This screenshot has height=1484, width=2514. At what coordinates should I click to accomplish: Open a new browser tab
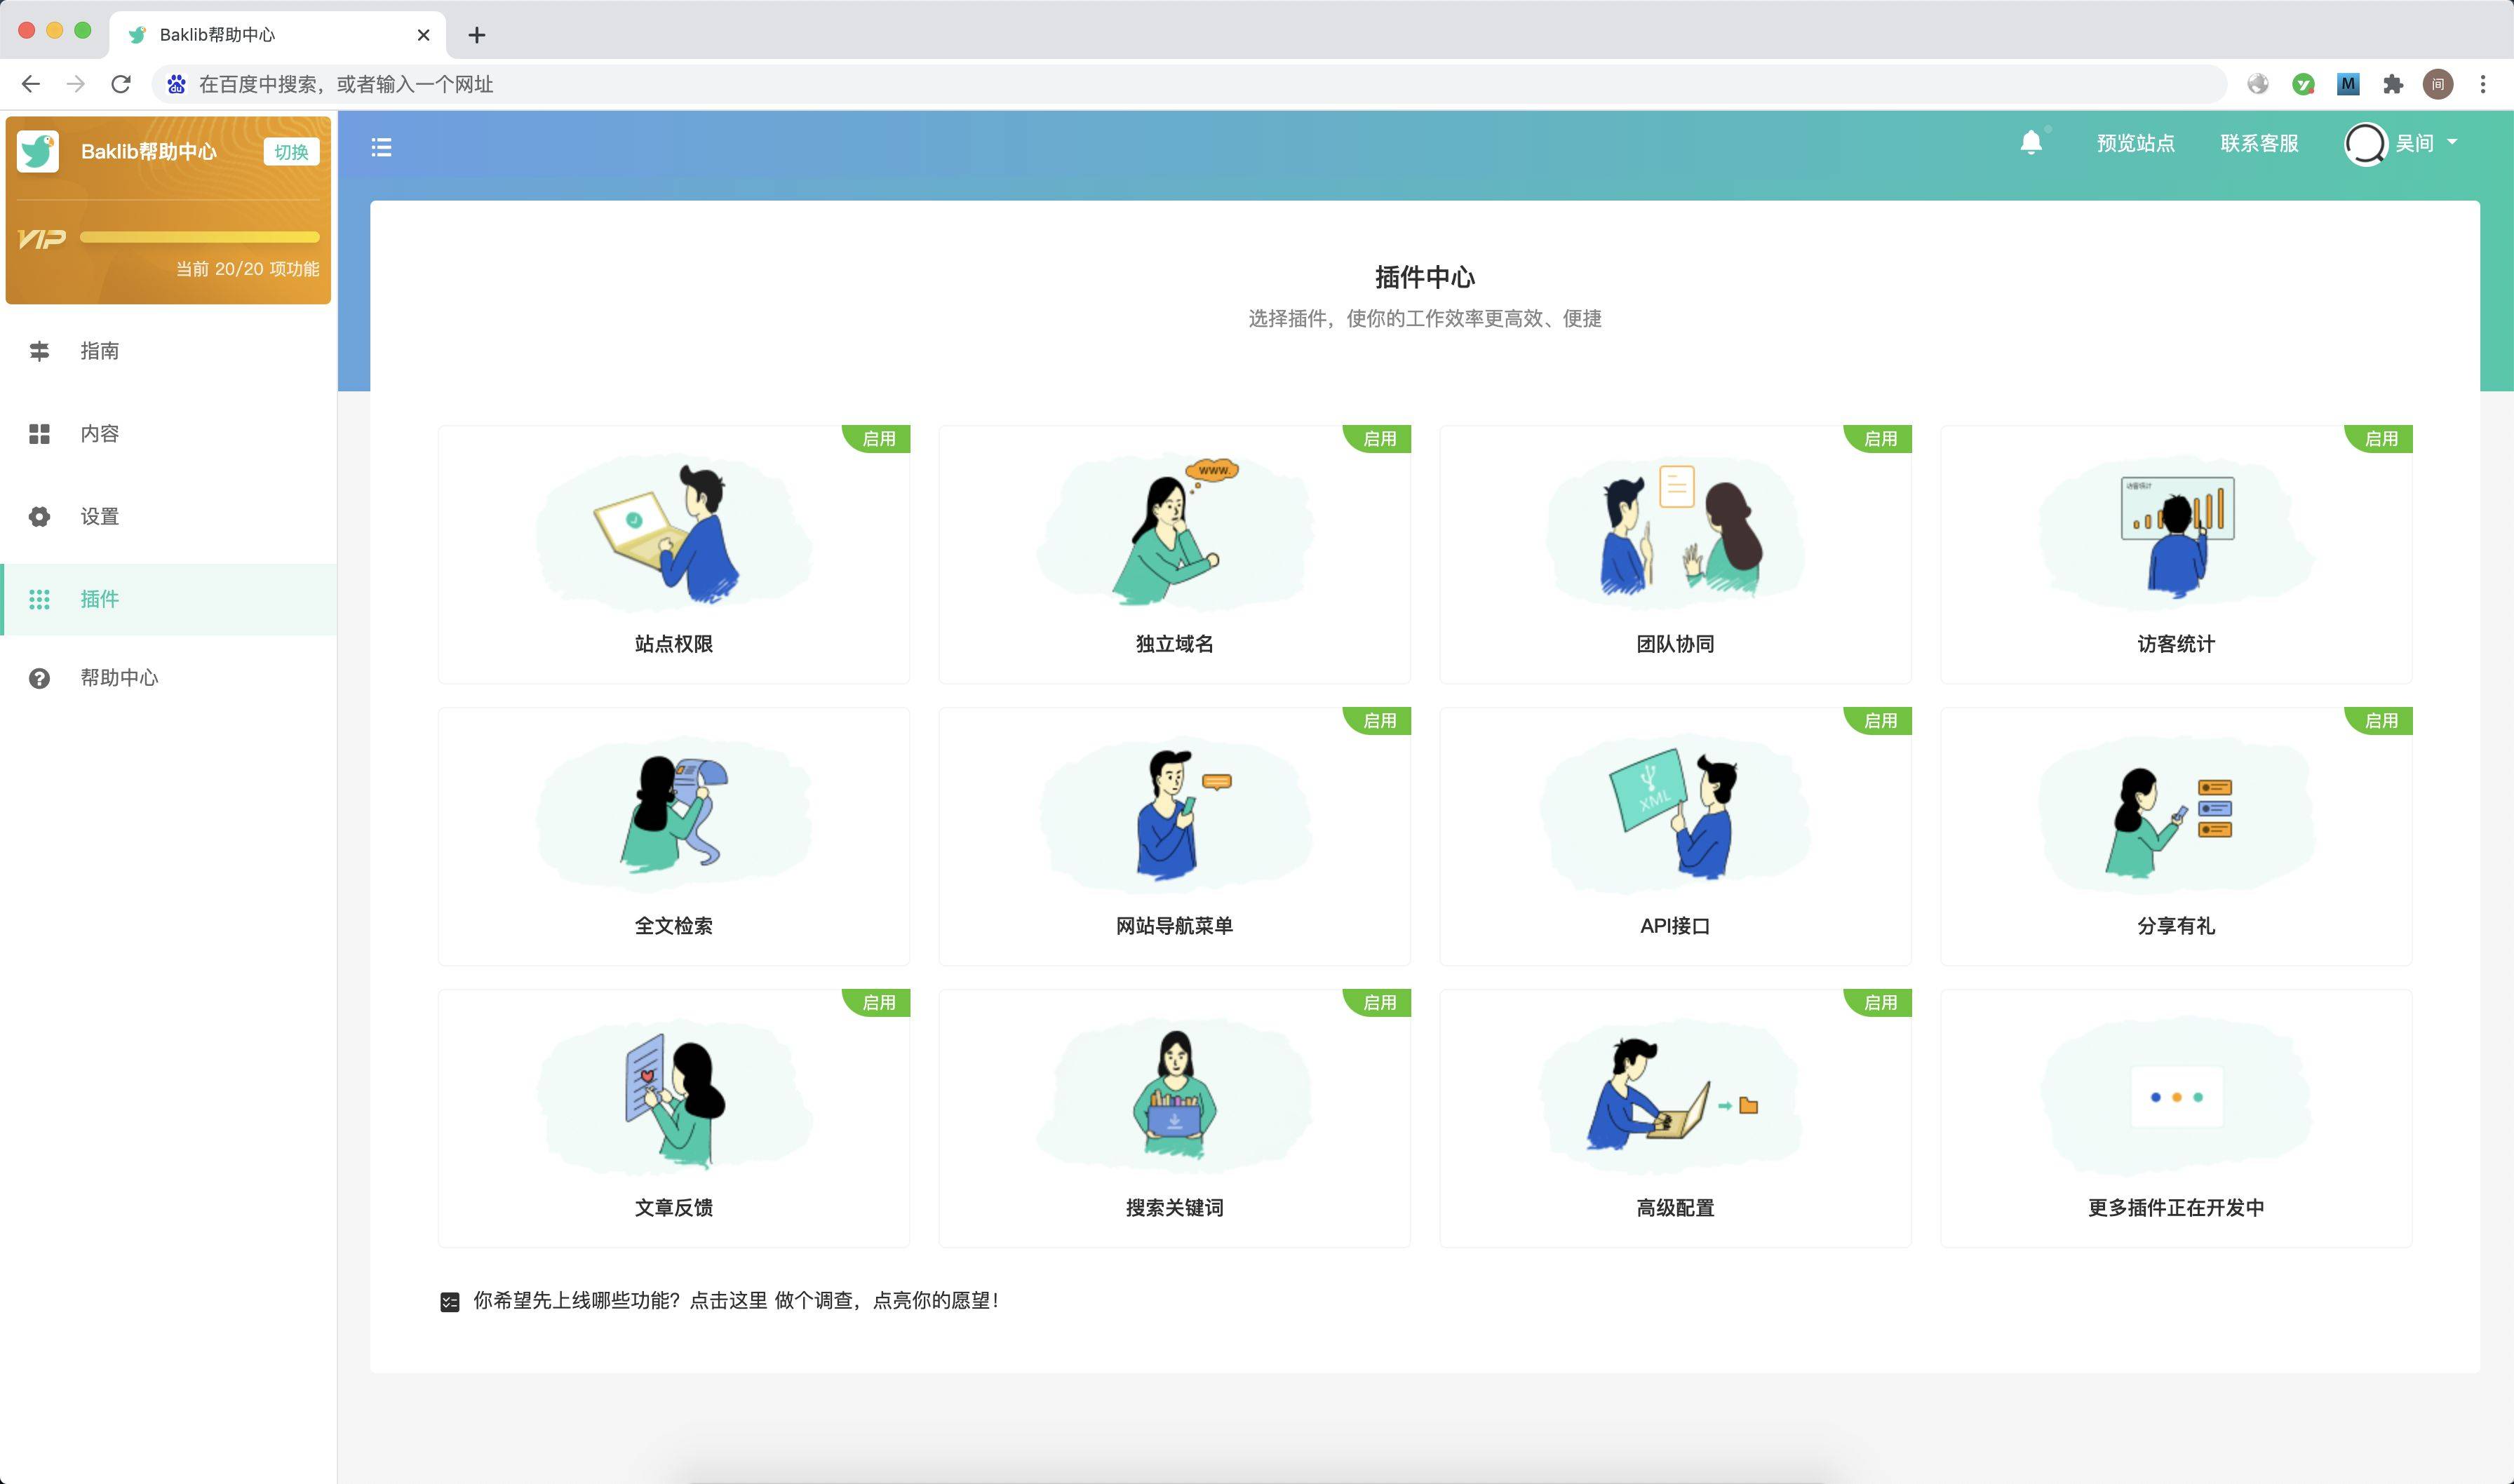pos(477,35)
